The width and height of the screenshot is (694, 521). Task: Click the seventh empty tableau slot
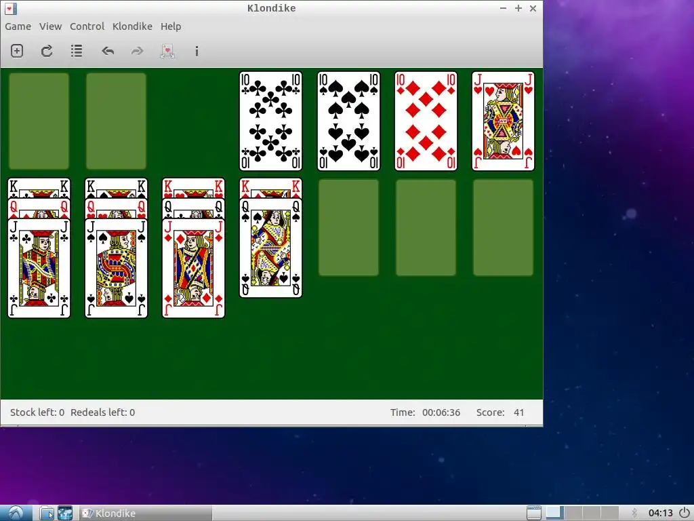504,228
